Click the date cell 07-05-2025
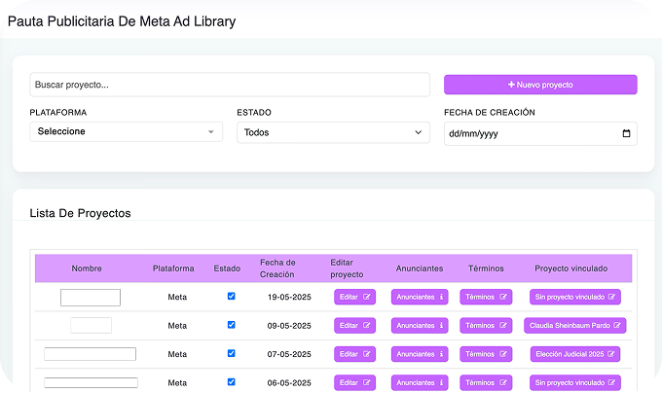 point(289,354)
